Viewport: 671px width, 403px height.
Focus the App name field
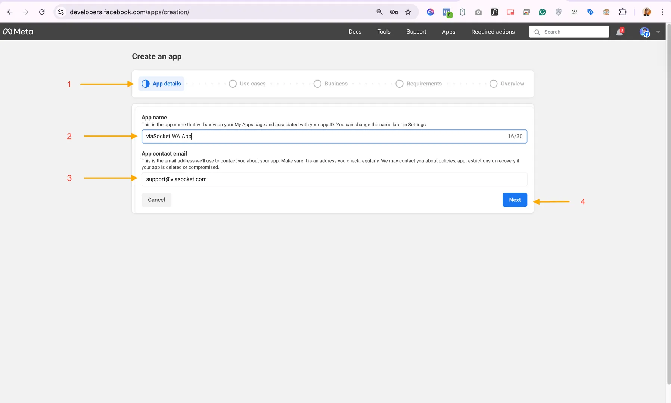coord(334,137)
